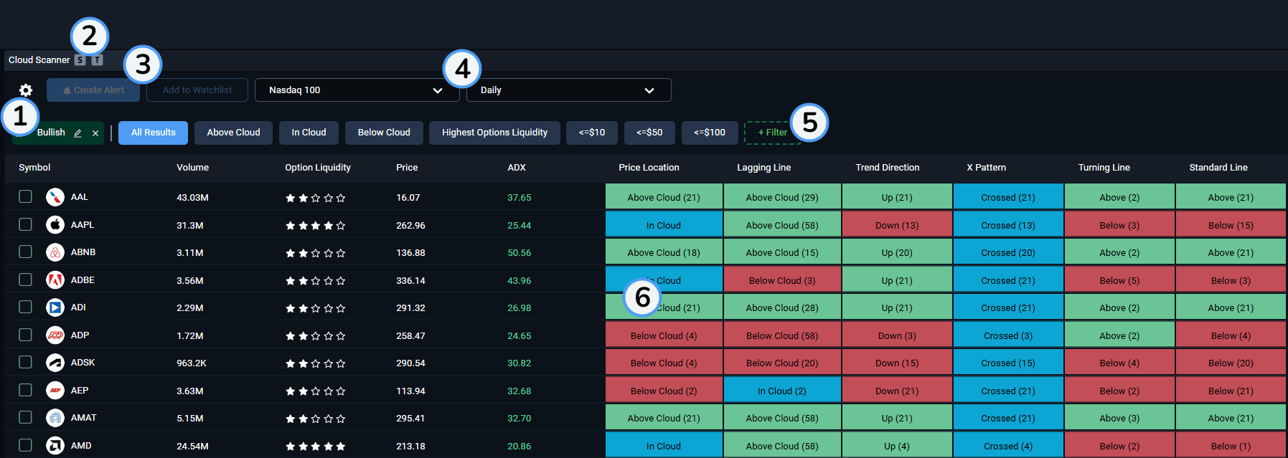Select the AMD row checkbox
The image size is (1288, 458).
click(25, 445)
